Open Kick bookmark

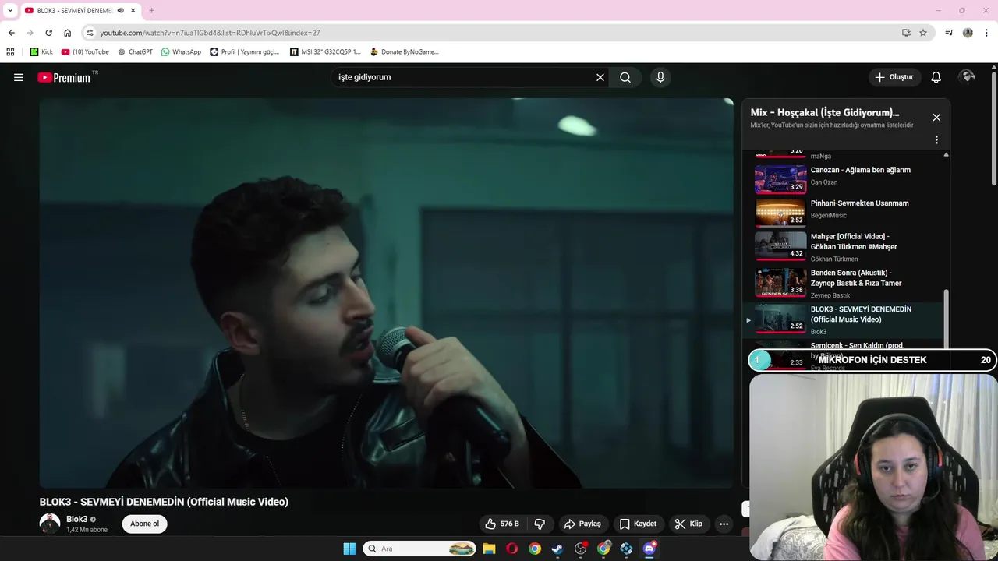pyautogui.click(x=41, y=52)
